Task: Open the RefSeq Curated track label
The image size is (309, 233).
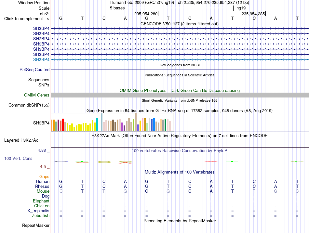Action: tap(34, 70)
